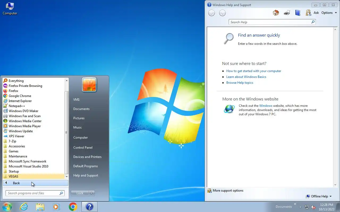
Task: Click More support options
Action: coord(226,191)
